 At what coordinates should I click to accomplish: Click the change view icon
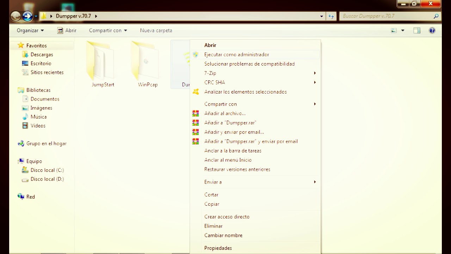pyautogui.click(x=394, y=31)
